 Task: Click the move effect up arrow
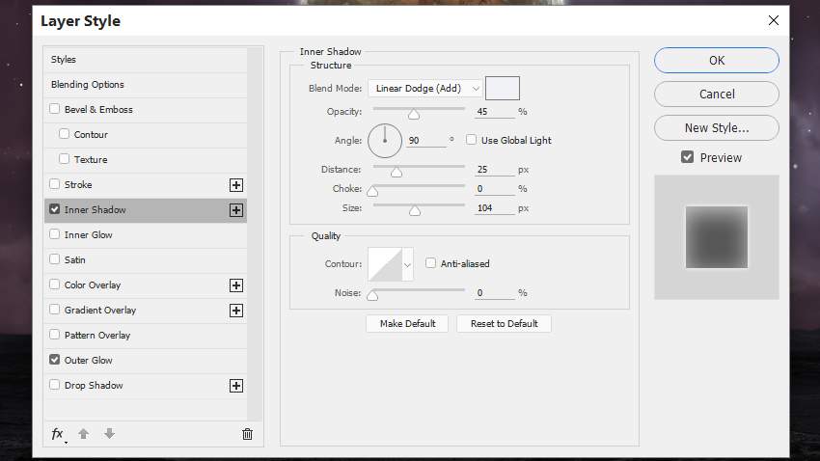pyautogui.click(x=84, y=434)
